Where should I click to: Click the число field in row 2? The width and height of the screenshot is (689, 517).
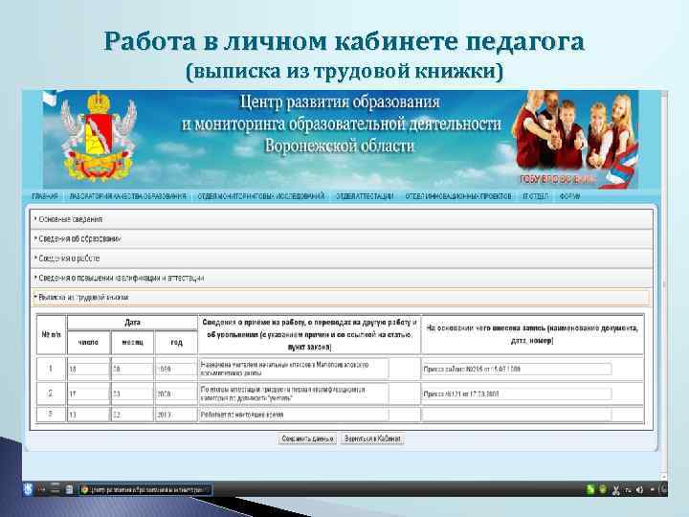click(88, 393)
